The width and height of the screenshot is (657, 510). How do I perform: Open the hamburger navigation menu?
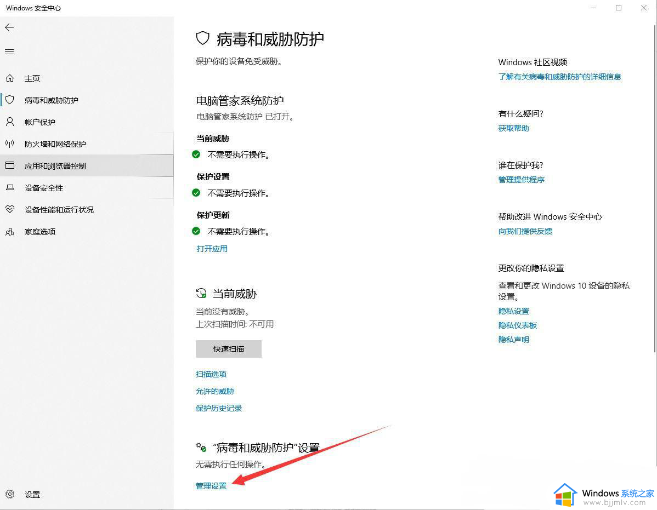[9, 52]
